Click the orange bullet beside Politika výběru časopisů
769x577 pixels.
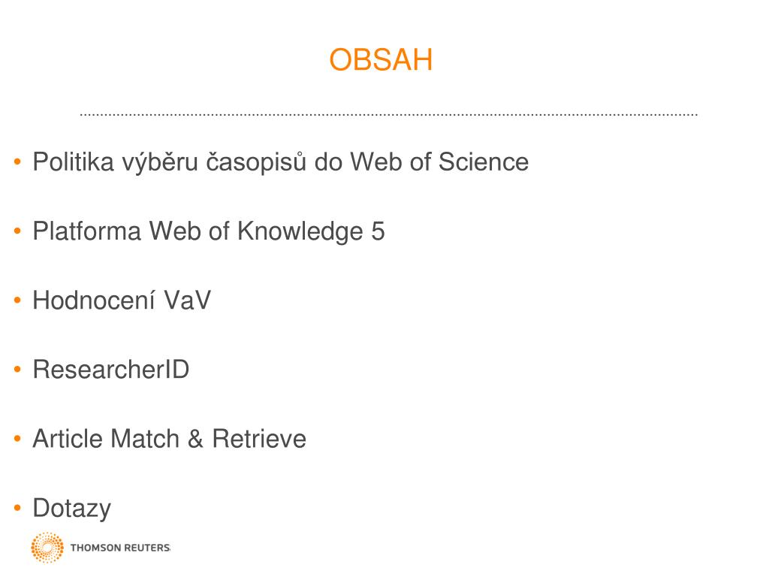point(18,162)
